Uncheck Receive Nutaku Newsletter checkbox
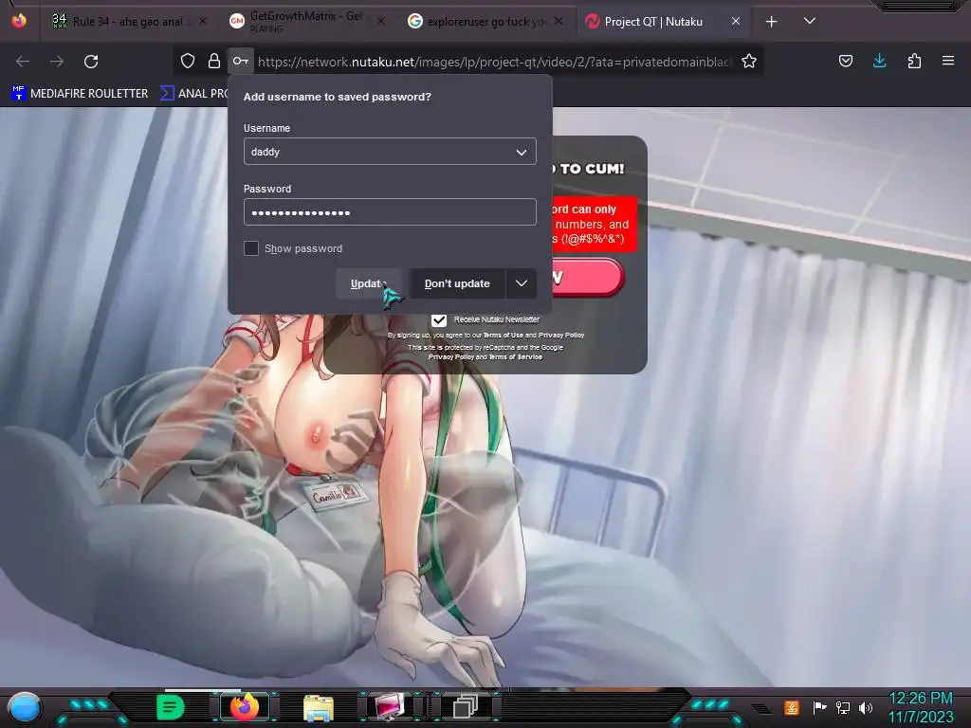971x728 pixels. (438, 320)
